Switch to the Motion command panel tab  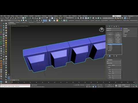pos(114,26)
